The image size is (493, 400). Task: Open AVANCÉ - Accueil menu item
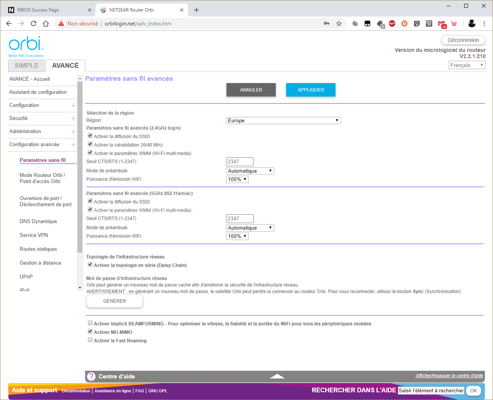tap(29, 79)
